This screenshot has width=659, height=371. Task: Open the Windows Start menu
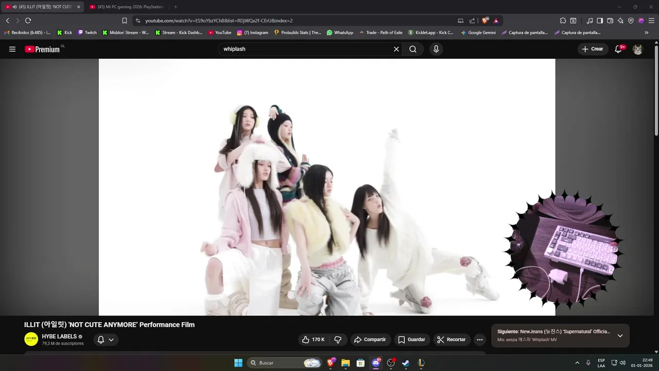tap(238, 363)
